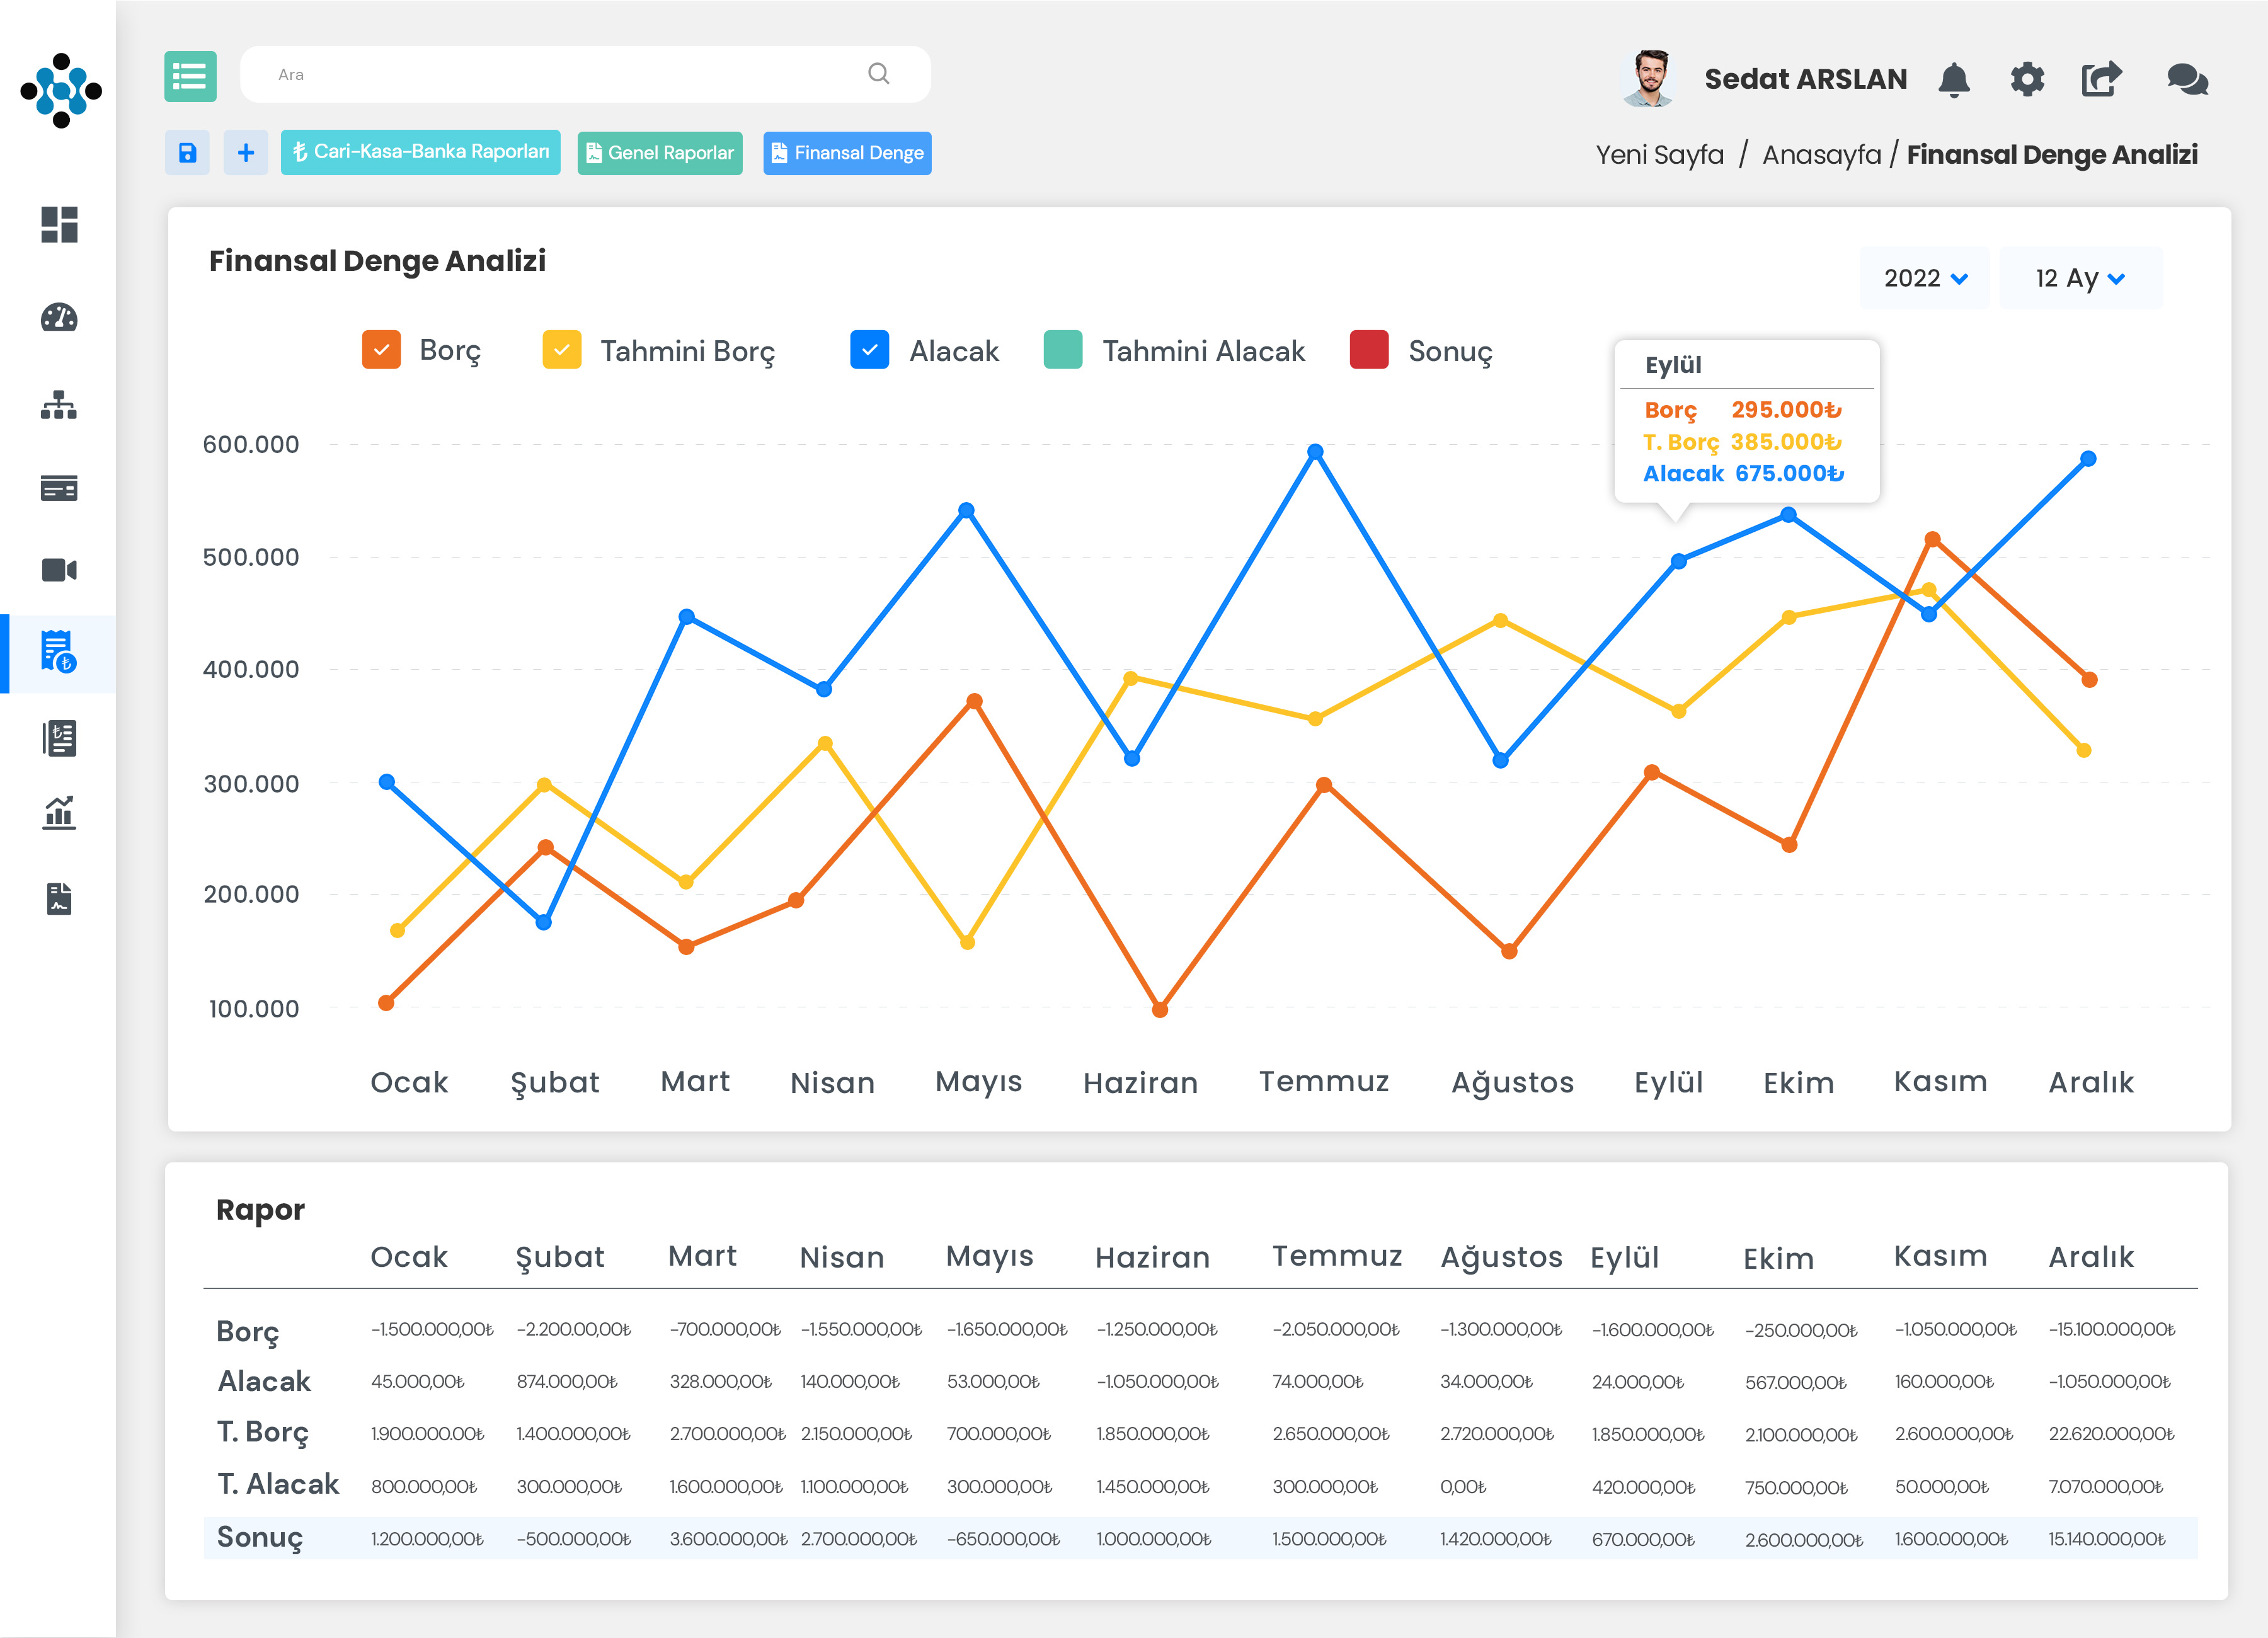Click the video camera sidebar icon
Image resolution: width=2268 pixels, height=1638 pixels.
click(x=59, y=570)
